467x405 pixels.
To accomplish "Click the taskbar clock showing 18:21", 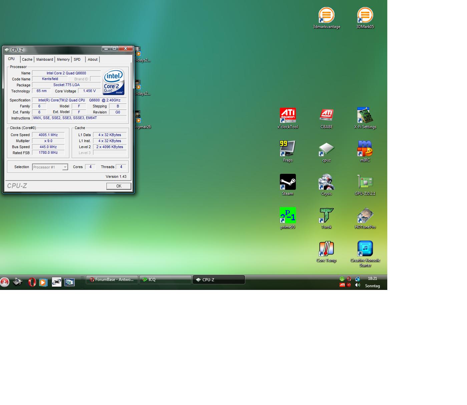I will (x=372, y=279).
